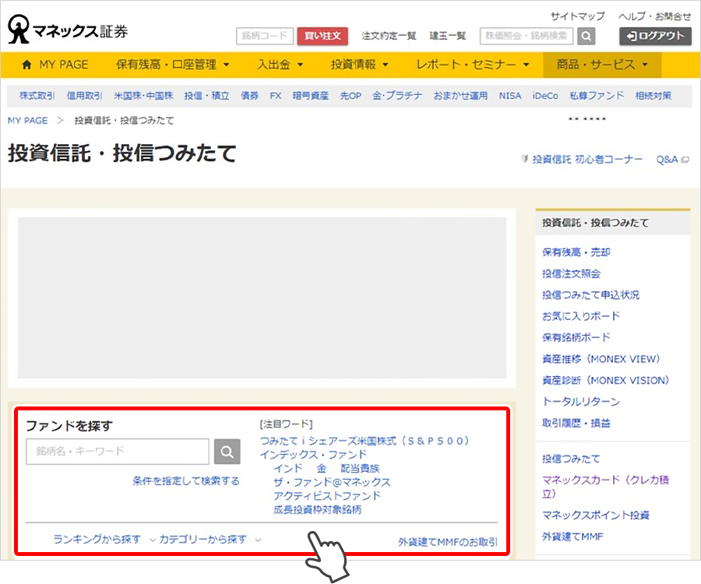The height and width of the screenshot is (584, 701).
Task: Open 取引履歴・損益 in the sidebar
Action: coord(576,423)
